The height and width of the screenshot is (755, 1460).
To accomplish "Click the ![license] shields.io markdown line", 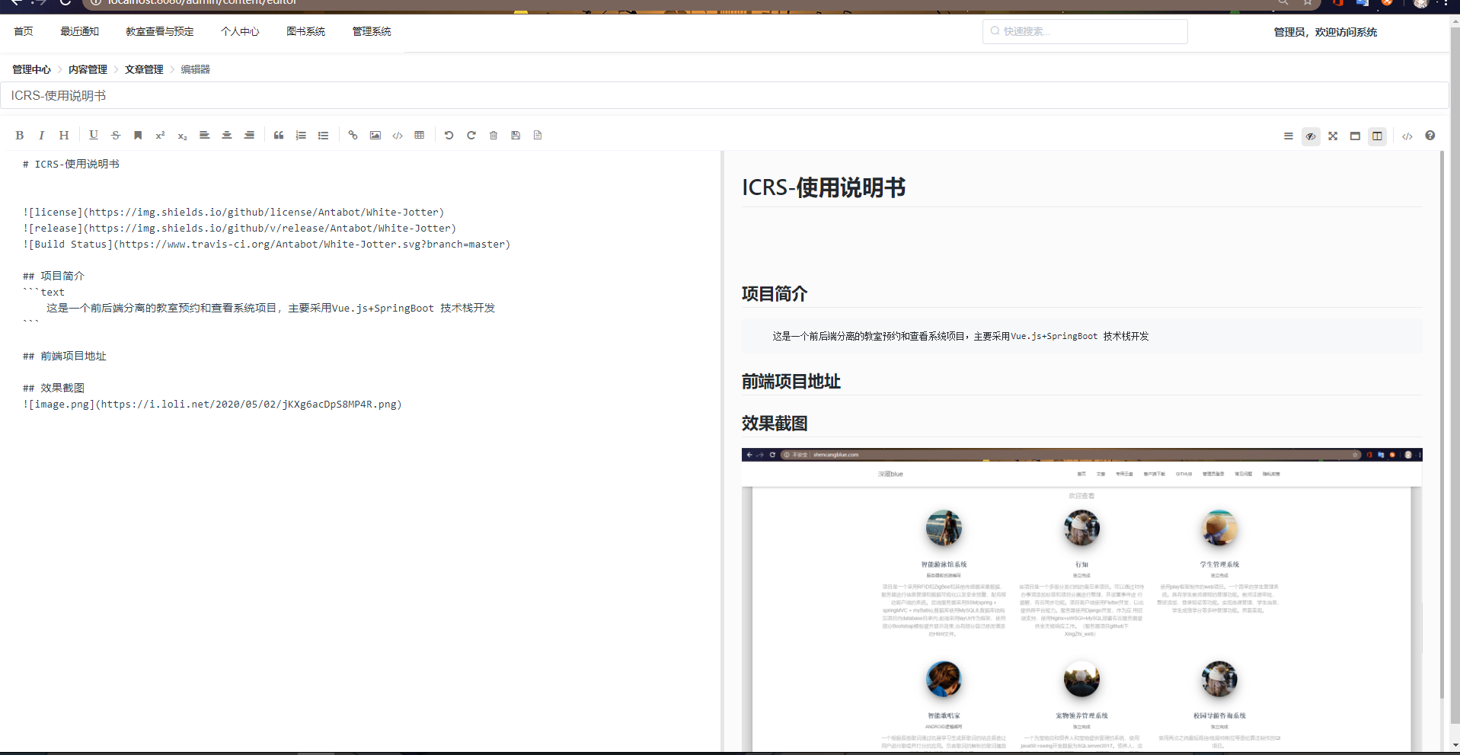I will 233,213.
